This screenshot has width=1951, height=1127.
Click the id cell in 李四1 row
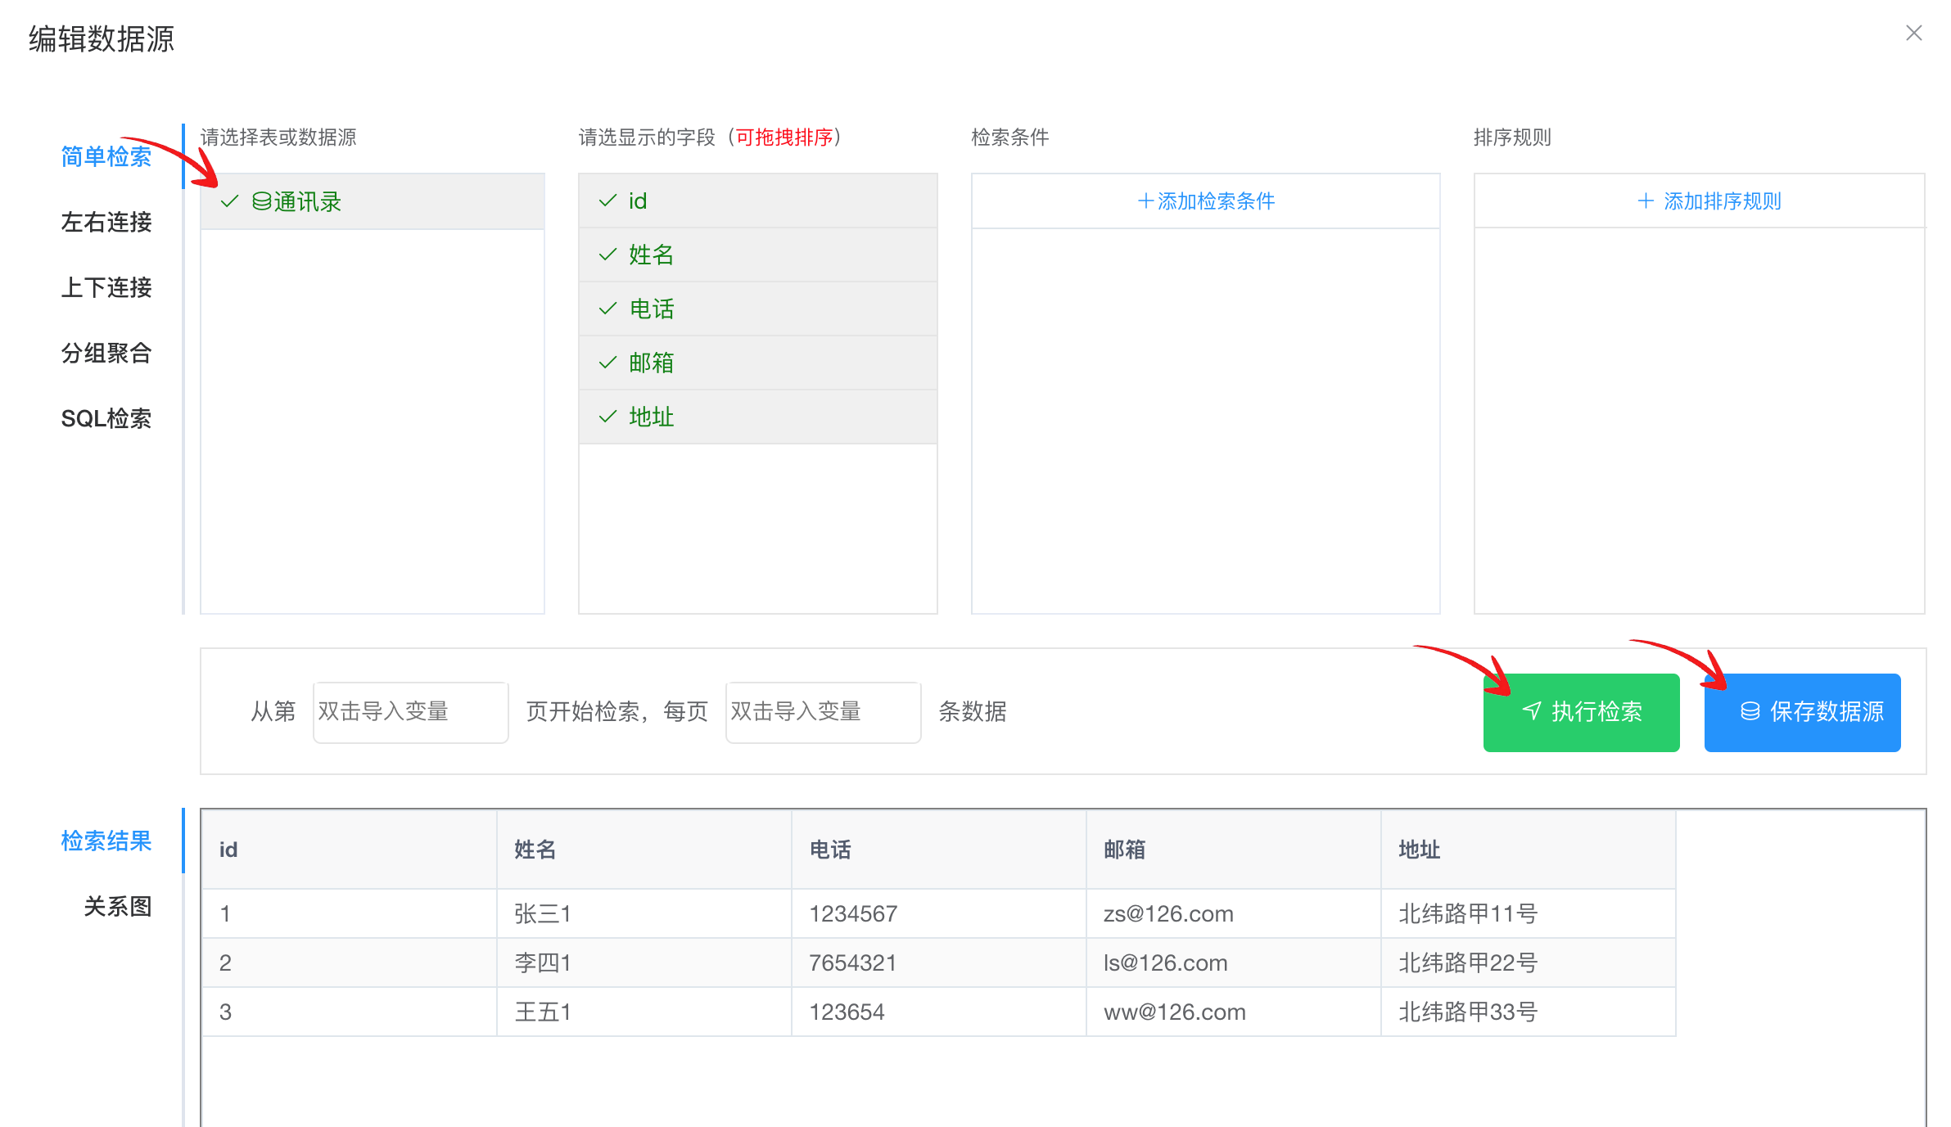350,962
